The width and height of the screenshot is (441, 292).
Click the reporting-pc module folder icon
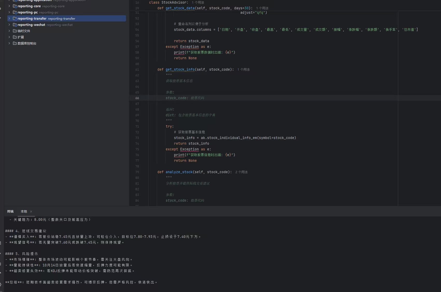(x=15, y=12)
